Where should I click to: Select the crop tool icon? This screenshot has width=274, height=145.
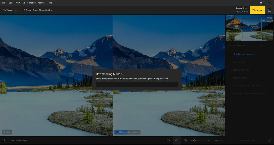click(270, 45)
